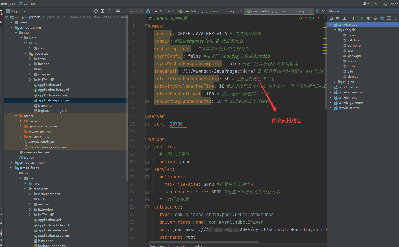
Task: Close crmeb-admin application-prod.yml tab
Action: coord(311,11)
